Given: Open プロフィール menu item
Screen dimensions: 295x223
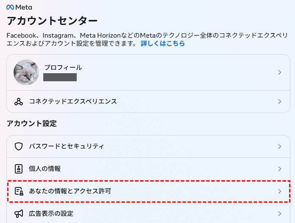Looking at the screenshot, I should 63,68.
